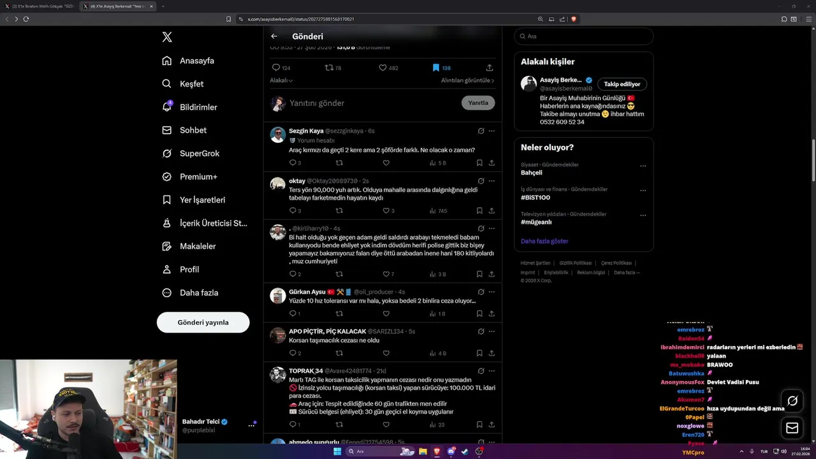Open Windows Start menu
Viewport: 816px width, 459px height.
337,451
